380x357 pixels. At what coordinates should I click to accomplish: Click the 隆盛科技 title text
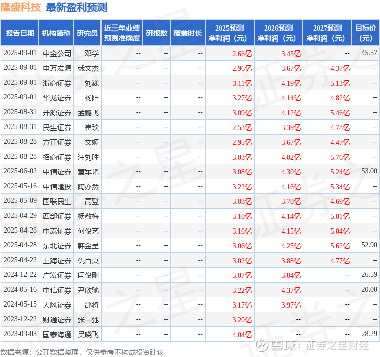point(20,7)
